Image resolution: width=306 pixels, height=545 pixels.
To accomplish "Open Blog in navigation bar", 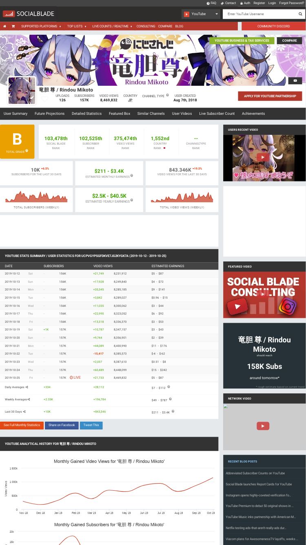I will pyautogui.click(x=179, y=26).
